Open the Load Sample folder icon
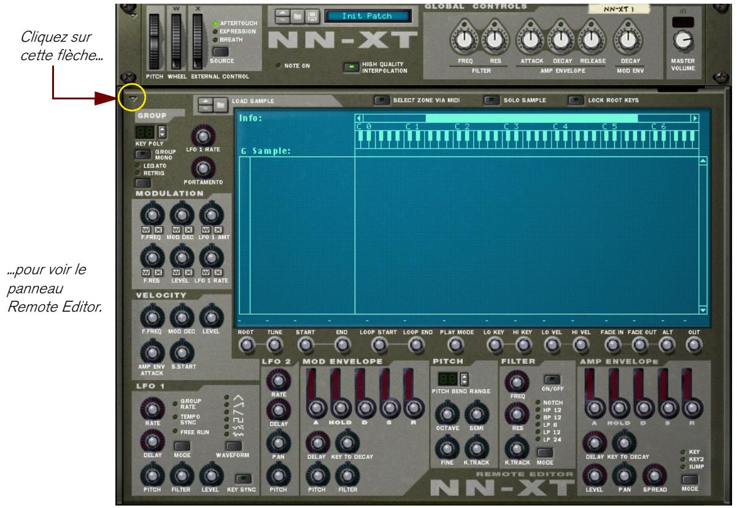737x508 pixels. (221, 104)
